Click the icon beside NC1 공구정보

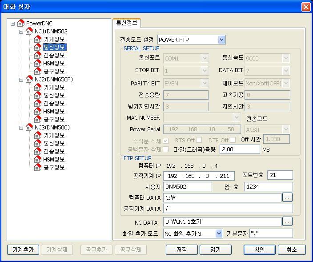37,71
